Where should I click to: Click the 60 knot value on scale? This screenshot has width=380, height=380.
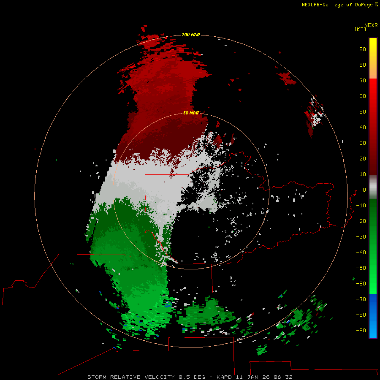363,96
